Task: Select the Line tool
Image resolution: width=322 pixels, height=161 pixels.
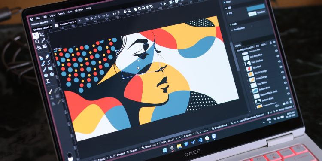Action: (44, 70)
